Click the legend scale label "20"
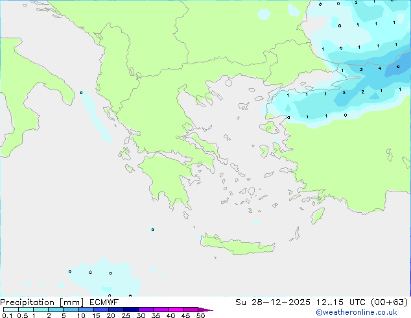Screen dimensions: 411x318 111,315
